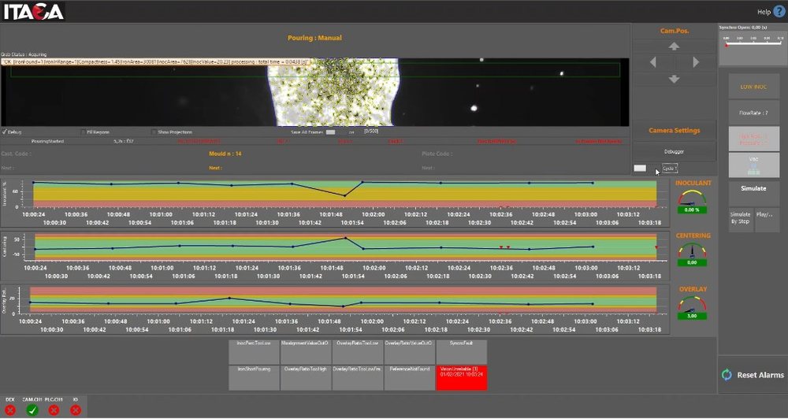Viewport: 788px width, 419px height.
Task: Select the MisalignmentValueOutO alarm tile
Action: click(306, 352)
